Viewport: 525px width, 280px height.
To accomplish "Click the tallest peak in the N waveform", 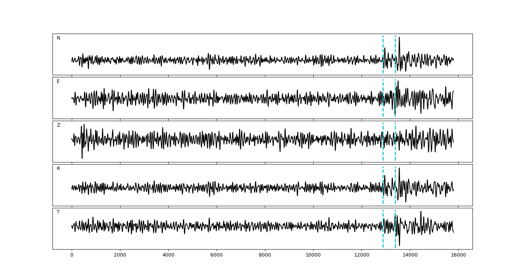I will (x=399, y=38).
